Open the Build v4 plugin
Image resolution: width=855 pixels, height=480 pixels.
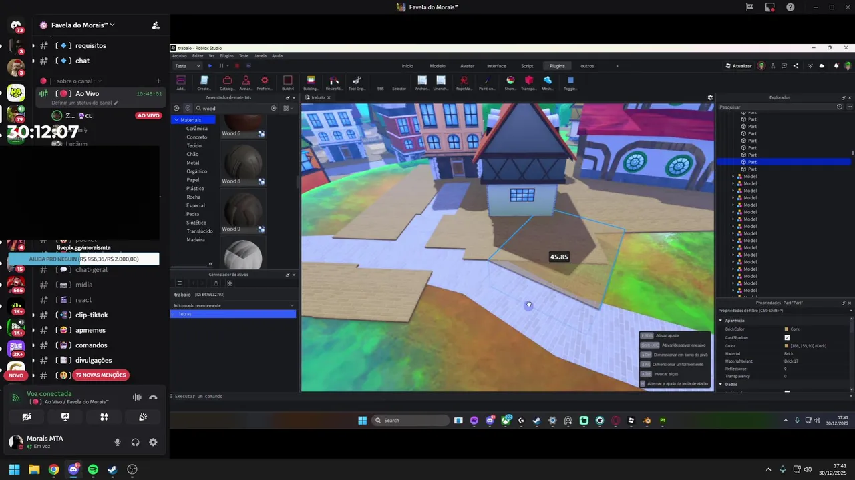click(x=288, y=81)
